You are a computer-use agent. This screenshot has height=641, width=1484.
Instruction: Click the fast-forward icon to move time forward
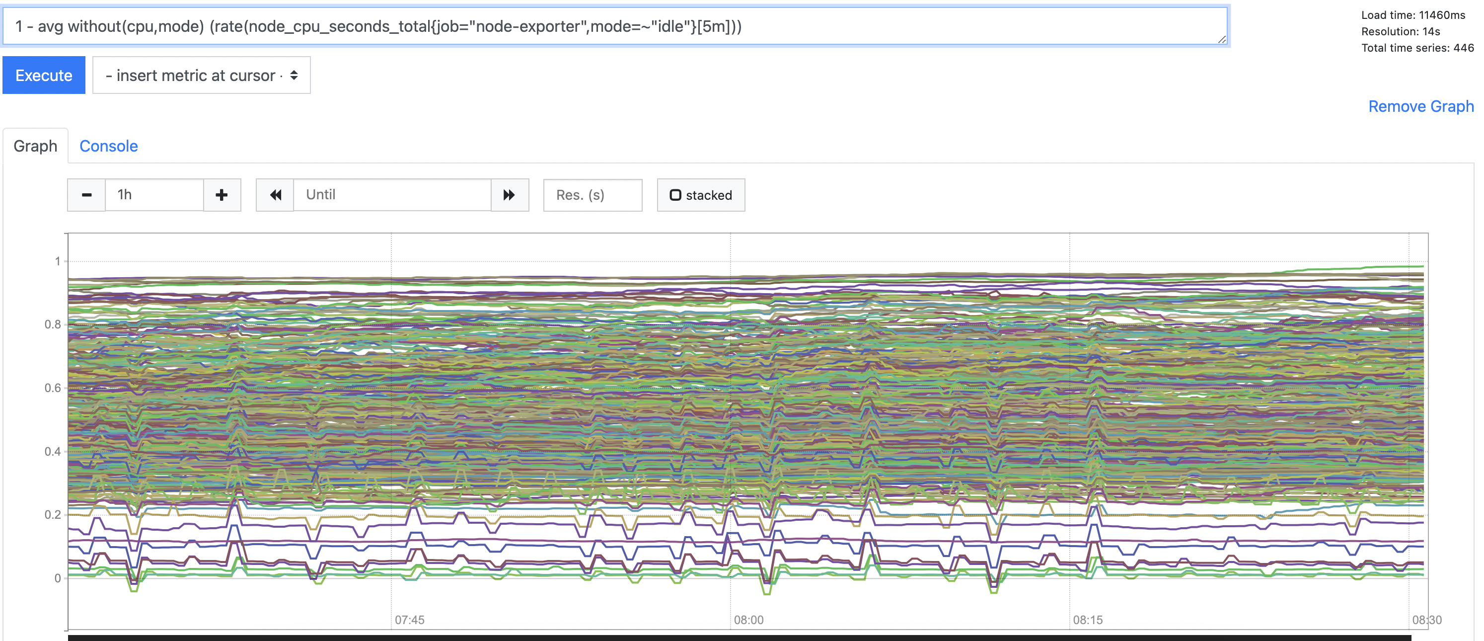[x=509, y=195]
